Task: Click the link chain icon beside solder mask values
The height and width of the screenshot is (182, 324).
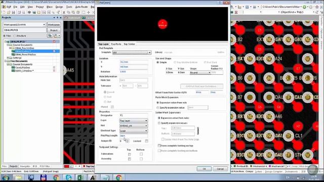Action: [x=198, y=131]
